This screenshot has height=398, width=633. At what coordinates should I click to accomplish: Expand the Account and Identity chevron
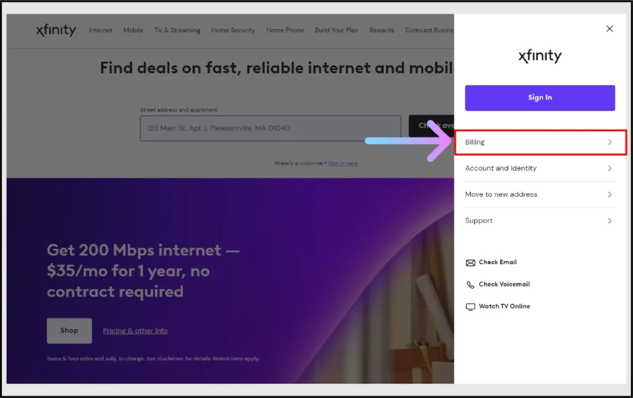click(x=610, y=168)
